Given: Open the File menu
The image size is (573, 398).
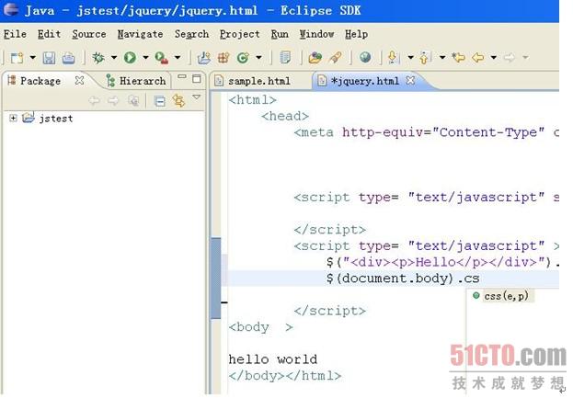Looking at the screenshot, I should click(15, 34).
